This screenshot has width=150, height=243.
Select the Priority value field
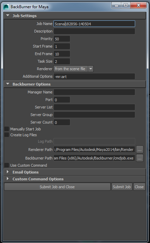pyautogui.click(x=62, y=39)
